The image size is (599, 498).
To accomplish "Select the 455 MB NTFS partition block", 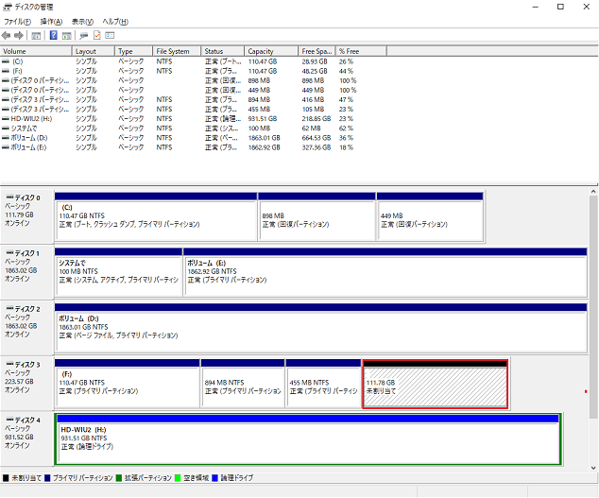I will [x=323, y=383].
